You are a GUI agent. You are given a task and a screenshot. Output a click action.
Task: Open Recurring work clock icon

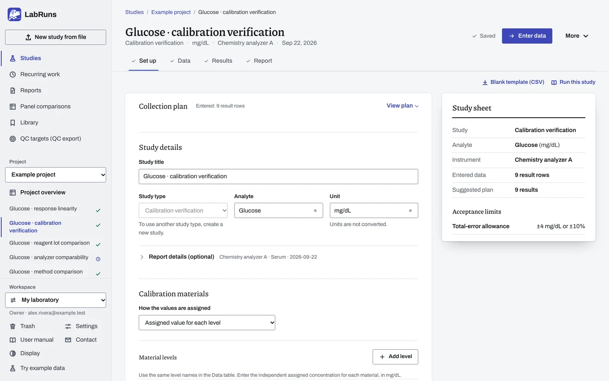(x=13, y=75)
